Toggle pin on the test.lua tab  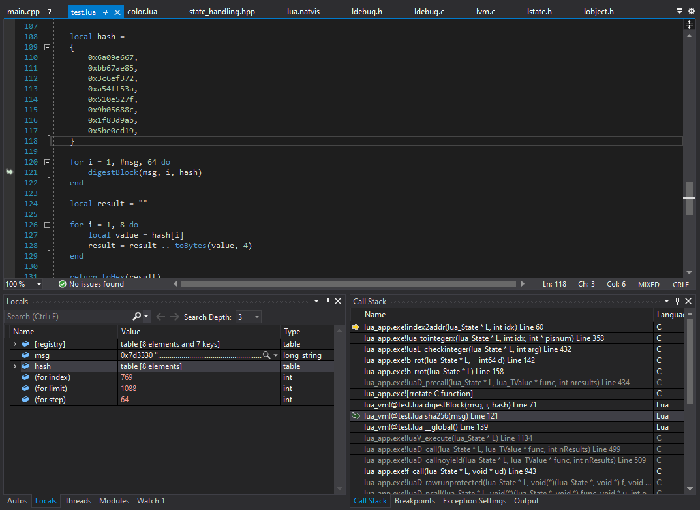click(106, 12)
